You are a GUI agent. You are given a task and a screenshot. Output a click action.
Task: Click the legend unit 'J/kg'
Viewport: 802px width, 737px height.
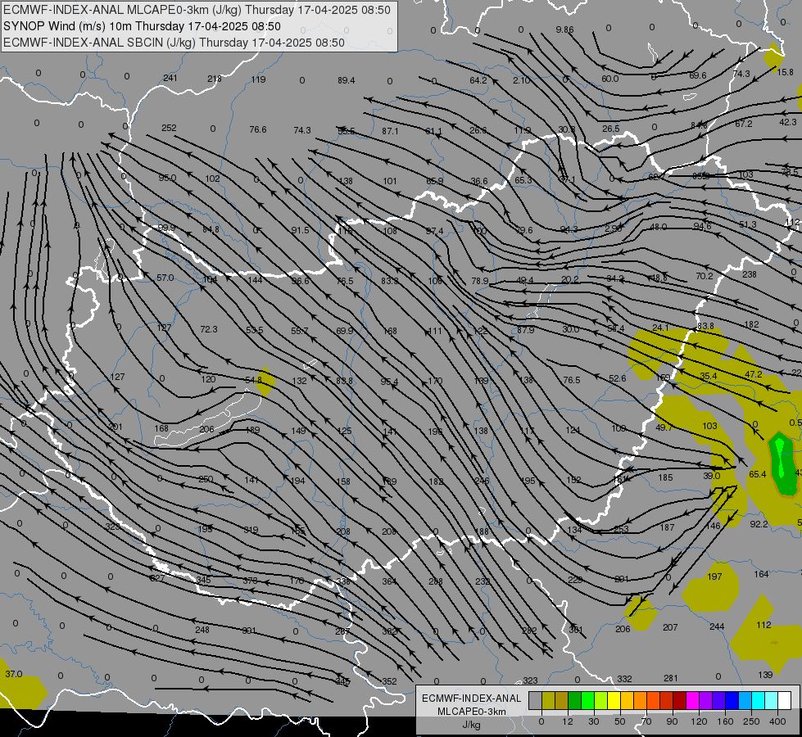(x=472, y=725)
